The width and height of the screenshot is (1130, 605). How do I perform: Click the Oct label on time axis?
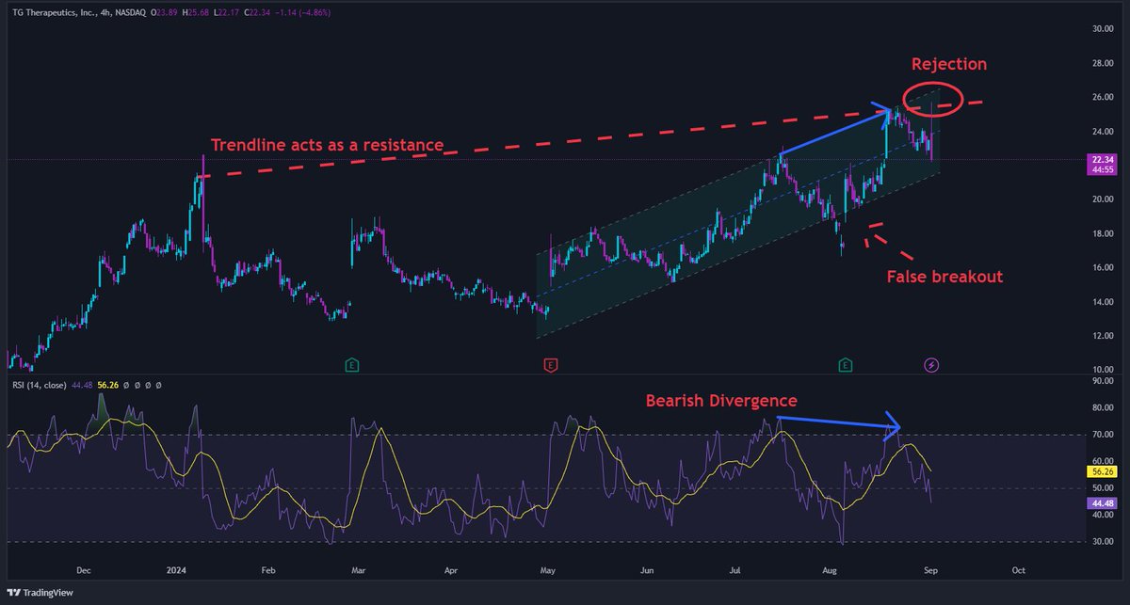1018,570
